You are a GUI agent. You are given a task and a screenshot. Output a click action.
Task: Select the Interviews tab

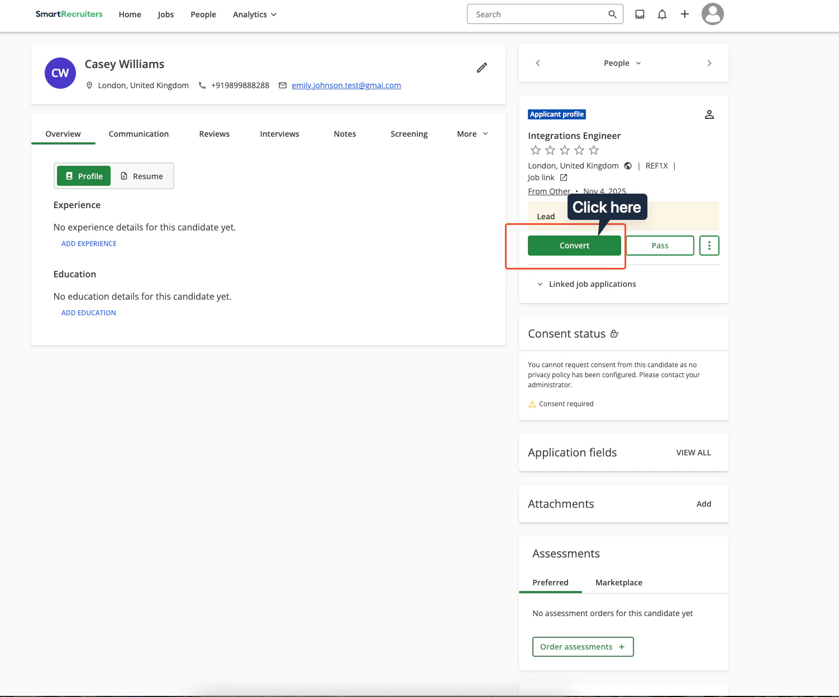280,134
